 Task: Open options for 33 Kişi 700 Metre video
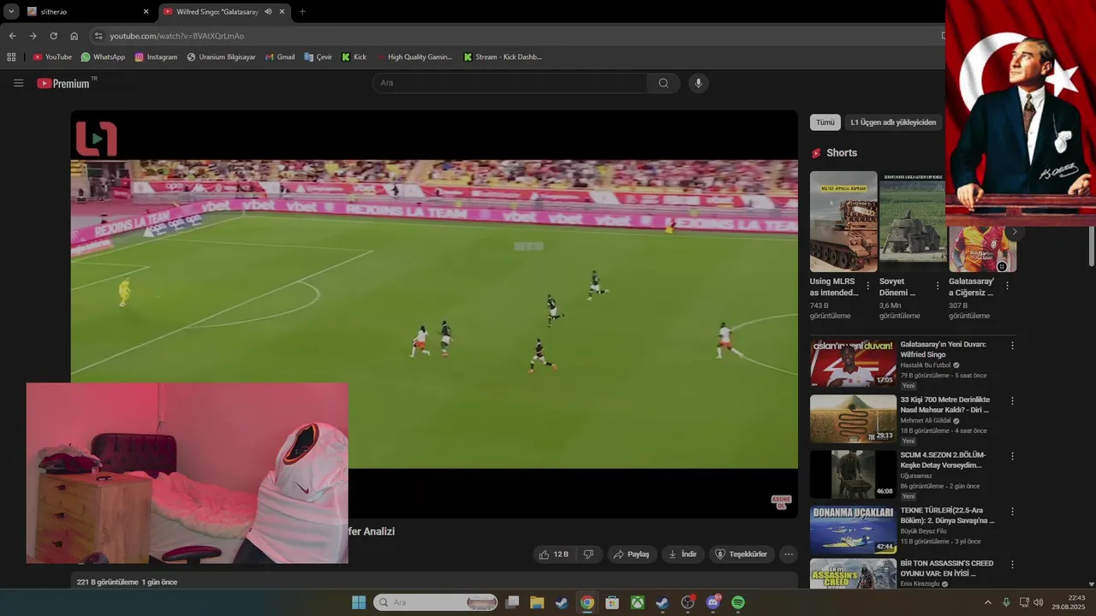[x=1012, y=400]
